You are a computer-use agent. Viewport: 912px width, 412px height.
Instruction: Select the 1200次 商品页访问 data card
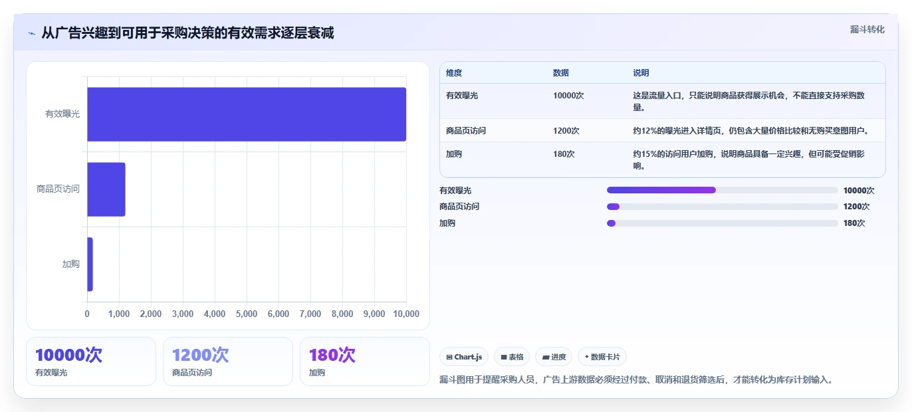coord(228,361)
